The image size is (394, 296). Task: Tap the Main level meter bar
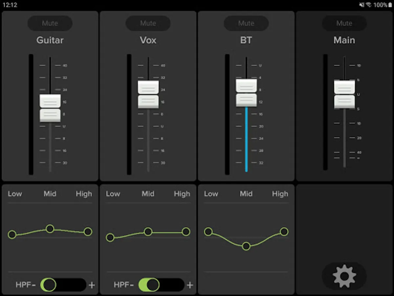(x=325, y=112)
